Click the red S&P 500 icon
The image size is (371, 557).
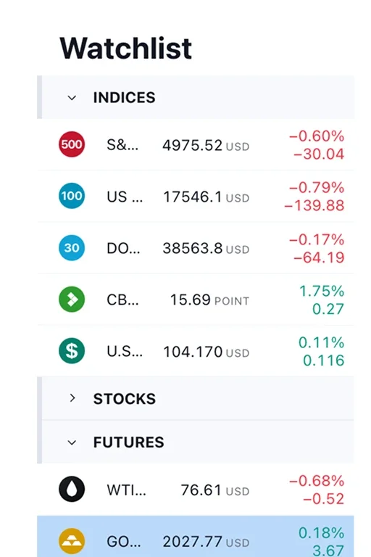(x=72, y=144)
